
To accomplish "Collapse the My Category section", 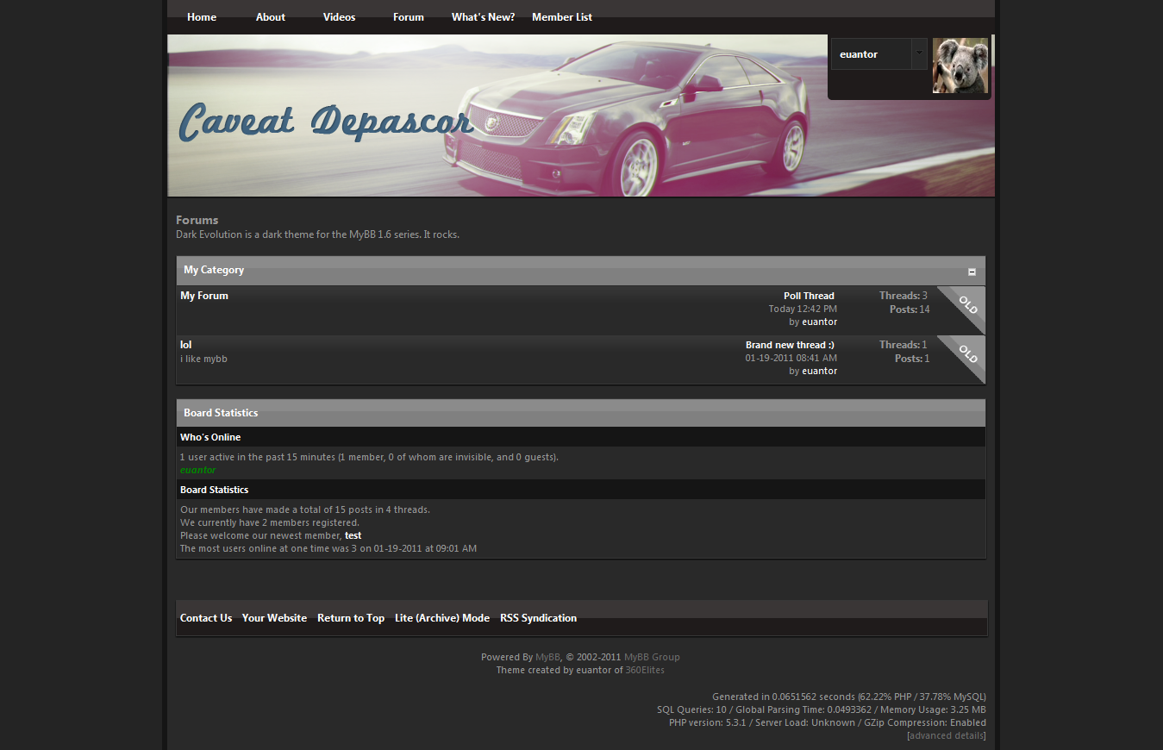I will tap(972, 272).
